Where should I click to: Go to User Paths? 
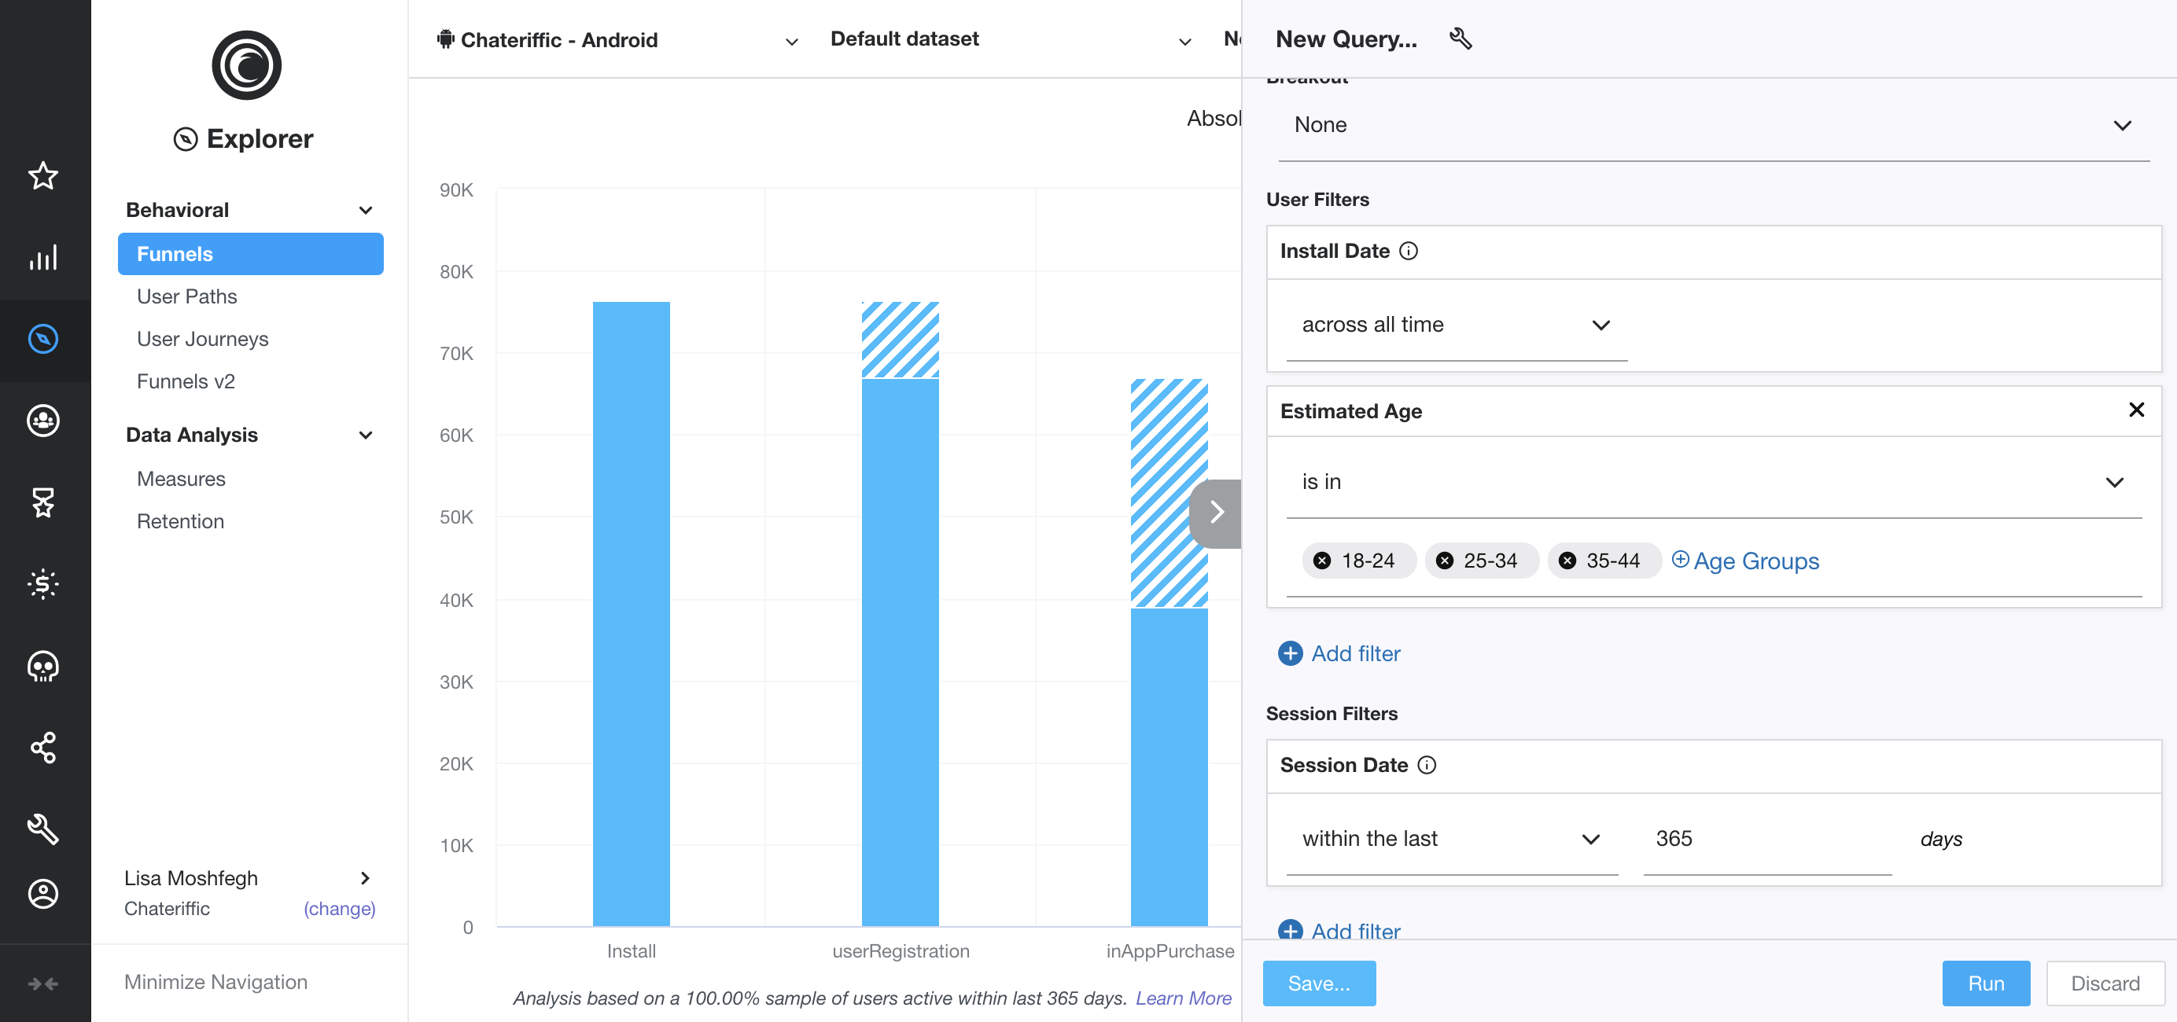(x=186, y=296)
